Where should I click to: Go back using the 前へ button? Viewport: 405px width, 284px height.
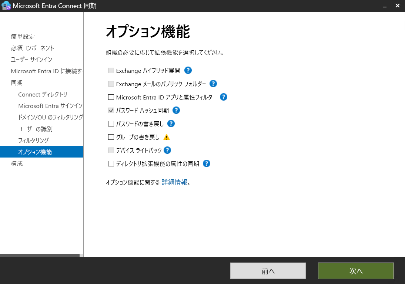pyautogui.click(x=268, y=271)
